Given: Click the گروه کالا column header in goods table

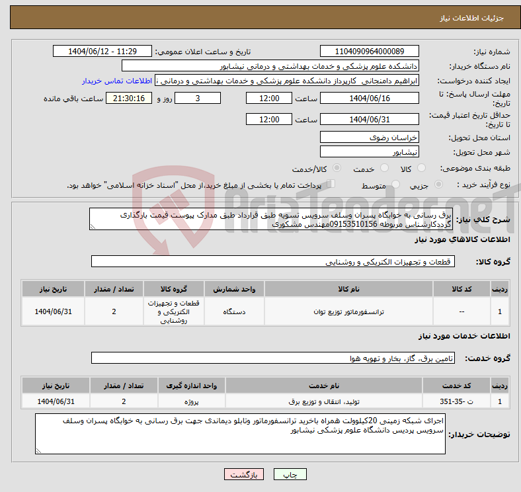Looking at the screenshot, I should pos(174,289).
